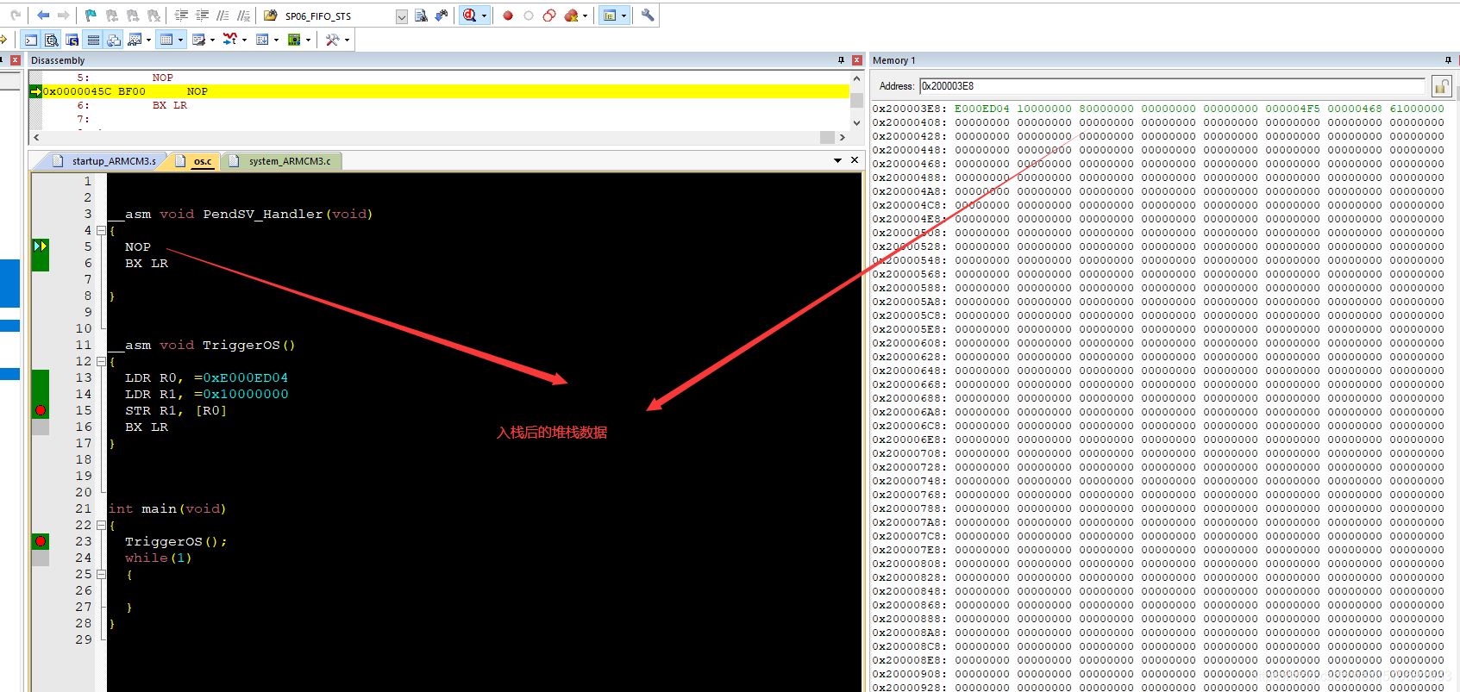
Task: Toggle the Registers Window icon
Action: [93, 40]
